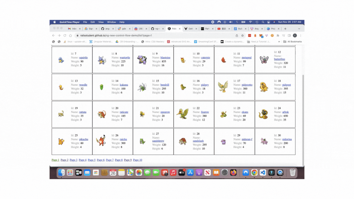Open the All Bookmarks folder
The image size is (354, 199).
[x=292, y=41]
